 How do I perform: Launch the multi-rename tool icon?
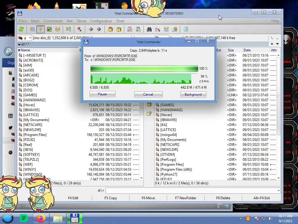point(158,29)
